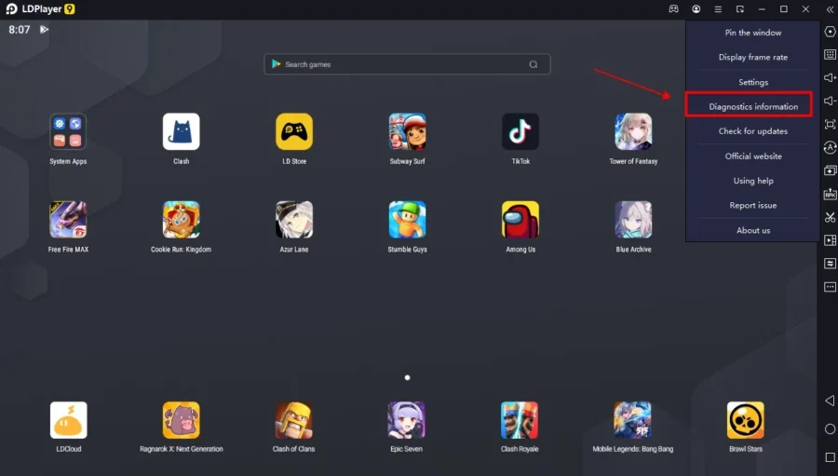
Task: Open Clash Royale
Action: 520,420
